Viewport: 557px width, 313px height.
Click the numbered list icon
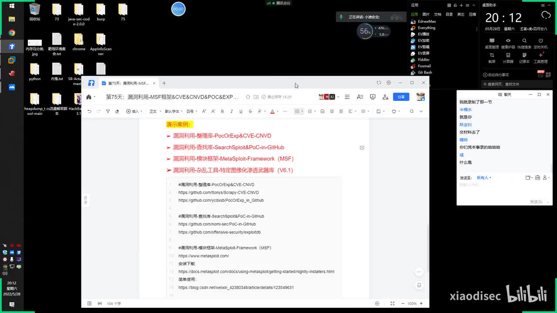click(310, 111)
